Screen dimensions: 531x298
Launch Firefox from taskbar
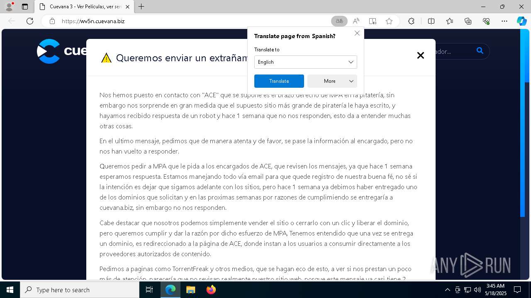pyautogui.click(x=211, y=290)
